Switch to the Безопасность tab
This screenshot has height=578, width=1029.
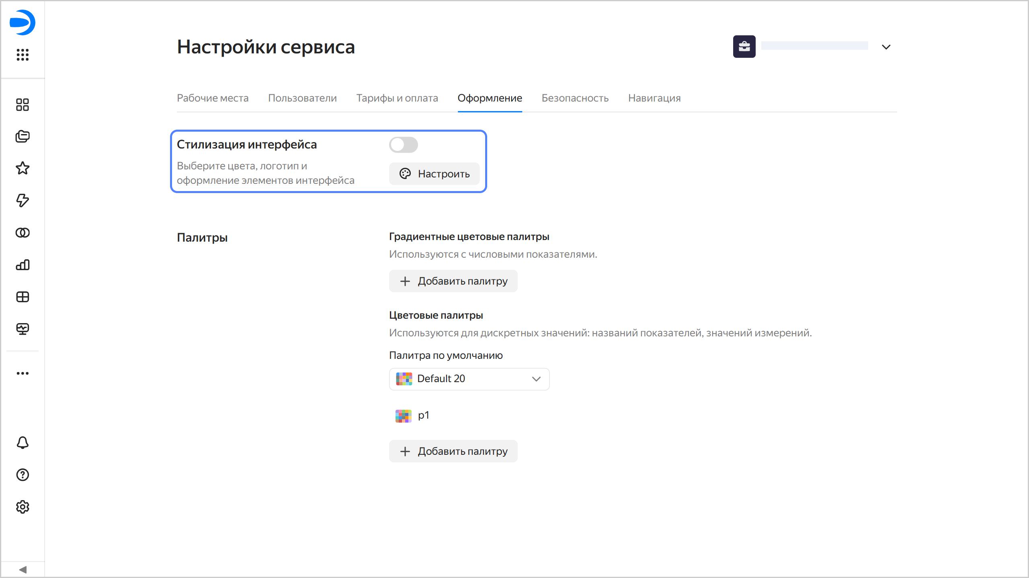(575, 98)
